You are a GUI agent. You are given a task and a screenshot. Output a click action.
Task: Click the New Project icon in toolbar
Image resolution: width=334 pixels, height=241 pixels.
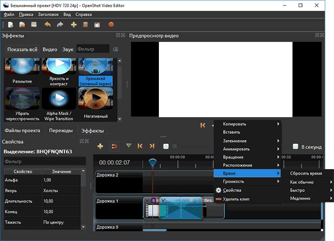coord(10,25)
